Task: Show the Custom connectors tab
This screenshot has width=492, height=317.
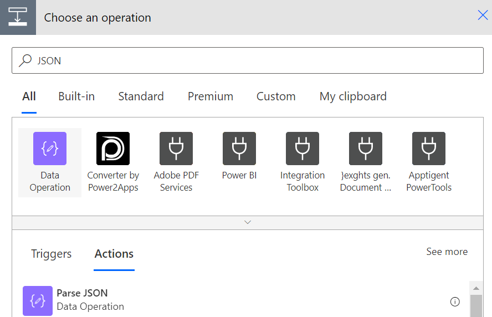Action: (276, 96)
